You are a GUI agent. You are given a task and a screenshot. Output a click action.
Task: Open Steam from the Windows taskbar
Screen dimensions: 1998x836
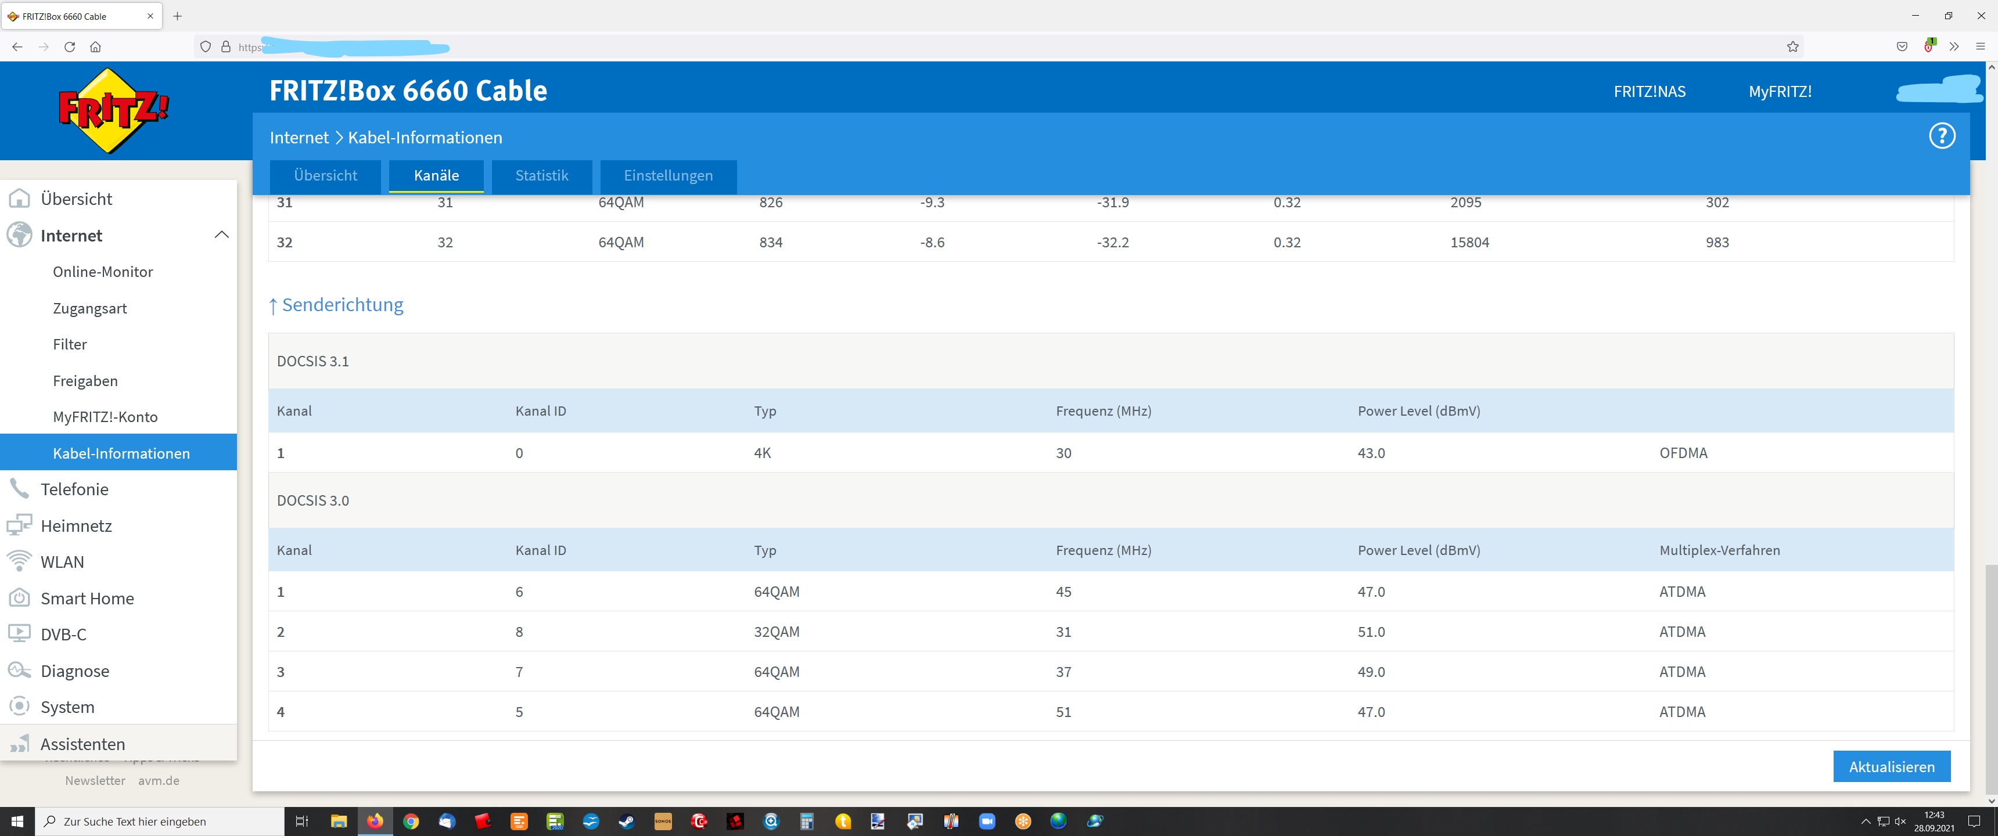(626, 821)
